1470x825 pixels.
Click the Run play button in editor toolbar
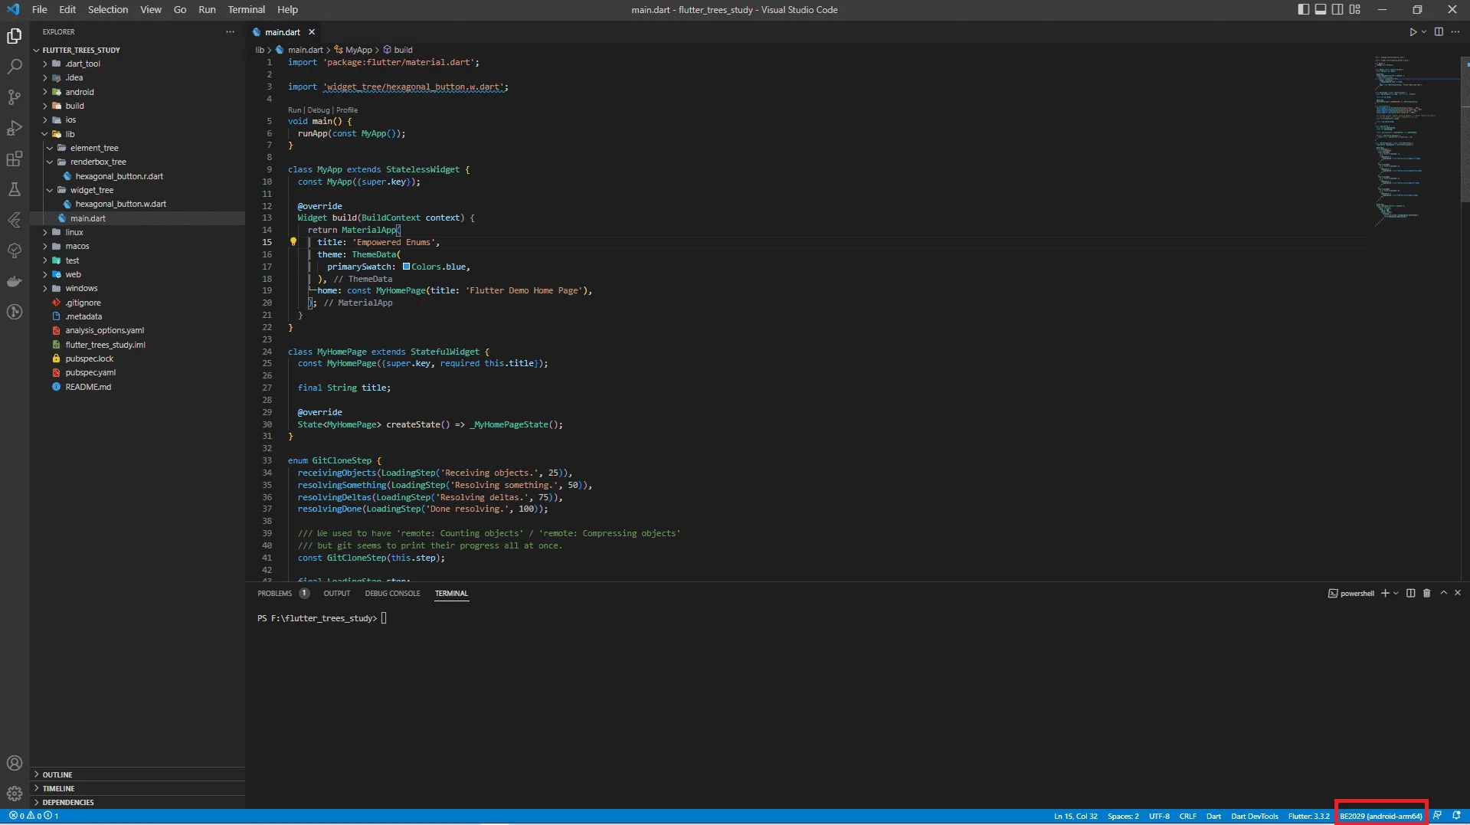coord(1413,32)
